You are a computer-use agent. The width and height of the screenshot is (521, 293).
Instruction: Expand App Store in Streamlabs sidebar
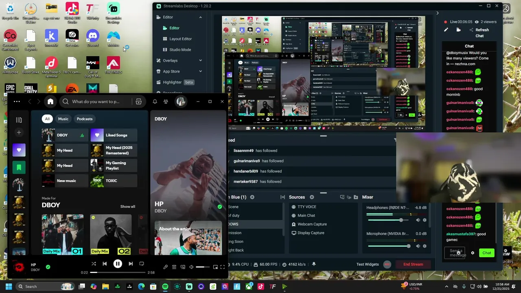pyautogui.click(x=200, y=71)
